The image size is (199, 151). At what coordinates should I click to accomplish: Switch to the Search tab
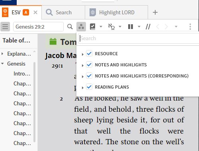[x=63, y=12]
